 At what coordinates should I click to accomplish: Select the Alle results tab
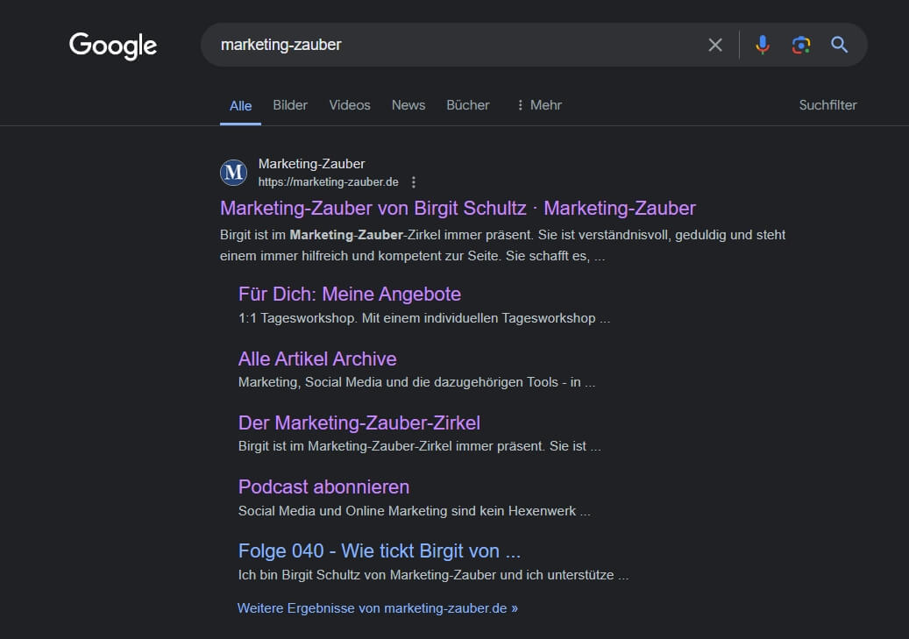click(240, 106)
